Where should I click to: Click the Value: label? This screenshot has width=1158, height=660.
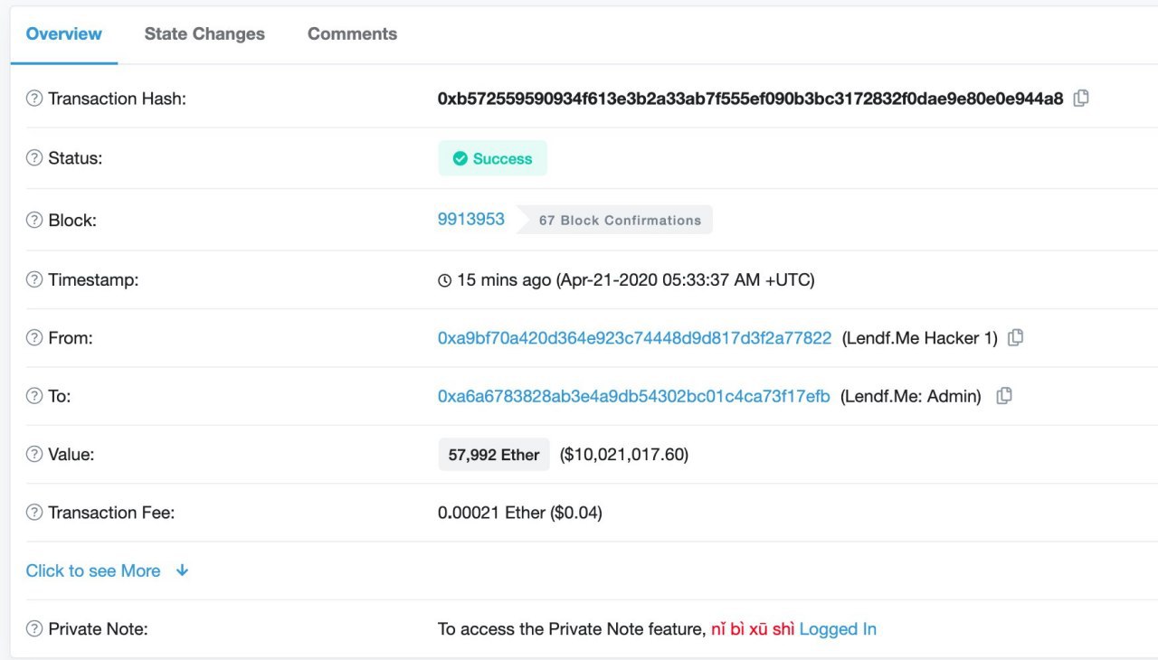[x=71, y=454]
